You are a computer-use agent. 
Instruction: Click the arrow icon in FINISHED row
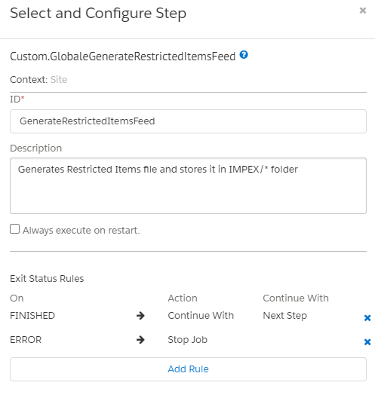(x=140, y=316)
